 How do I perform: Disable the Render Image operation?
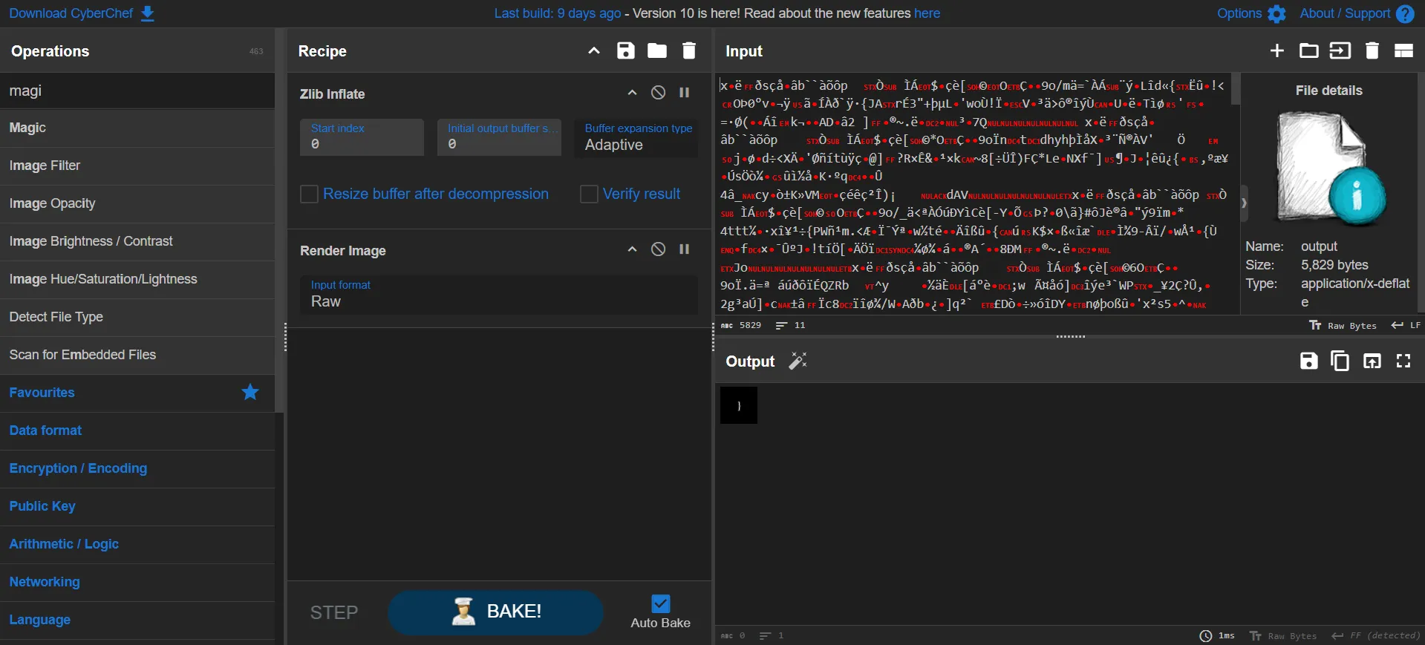click(x=658, y=249)
